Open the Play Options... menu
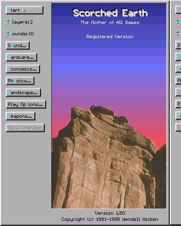 [x=26, y=105]
